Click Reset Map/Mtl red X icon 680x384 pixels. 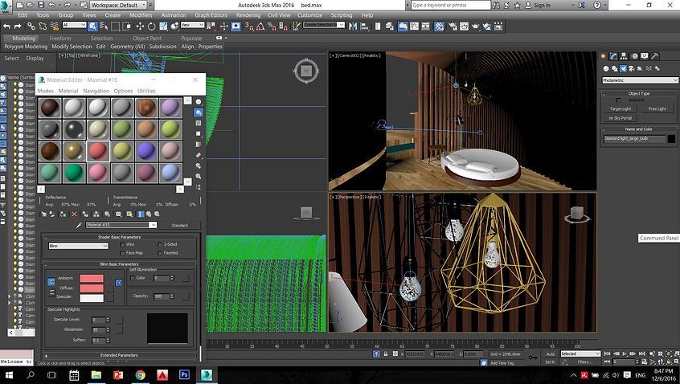click(74, 214)
